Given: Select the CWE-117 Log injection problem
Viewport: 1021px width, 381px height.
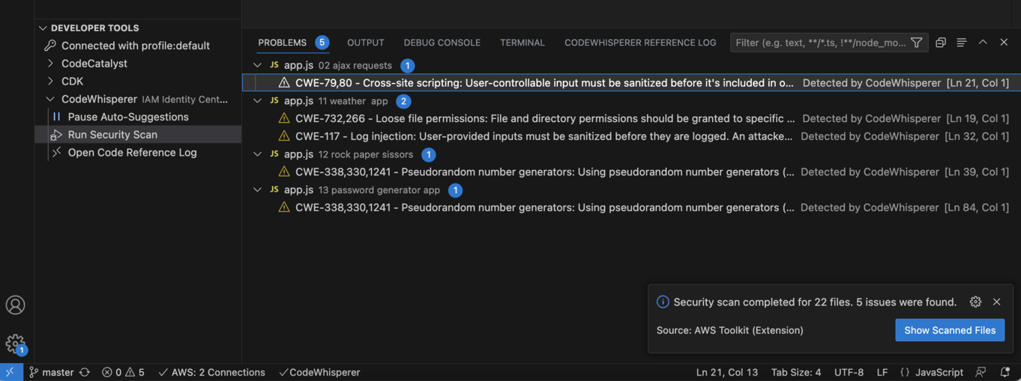Looking at the screenshot, I should (631, 136).
